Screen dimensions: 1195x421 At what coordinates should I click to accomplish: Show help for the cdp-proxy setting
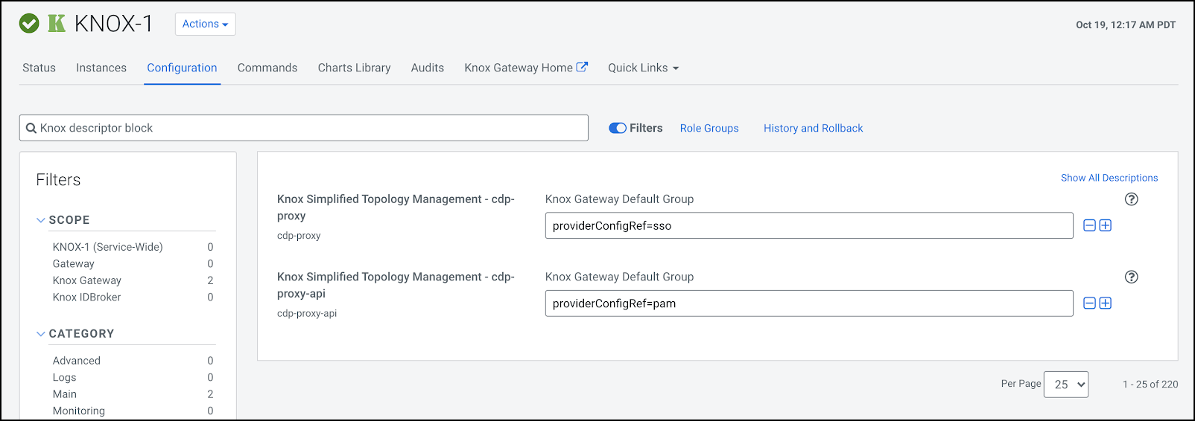[1131, 199]
